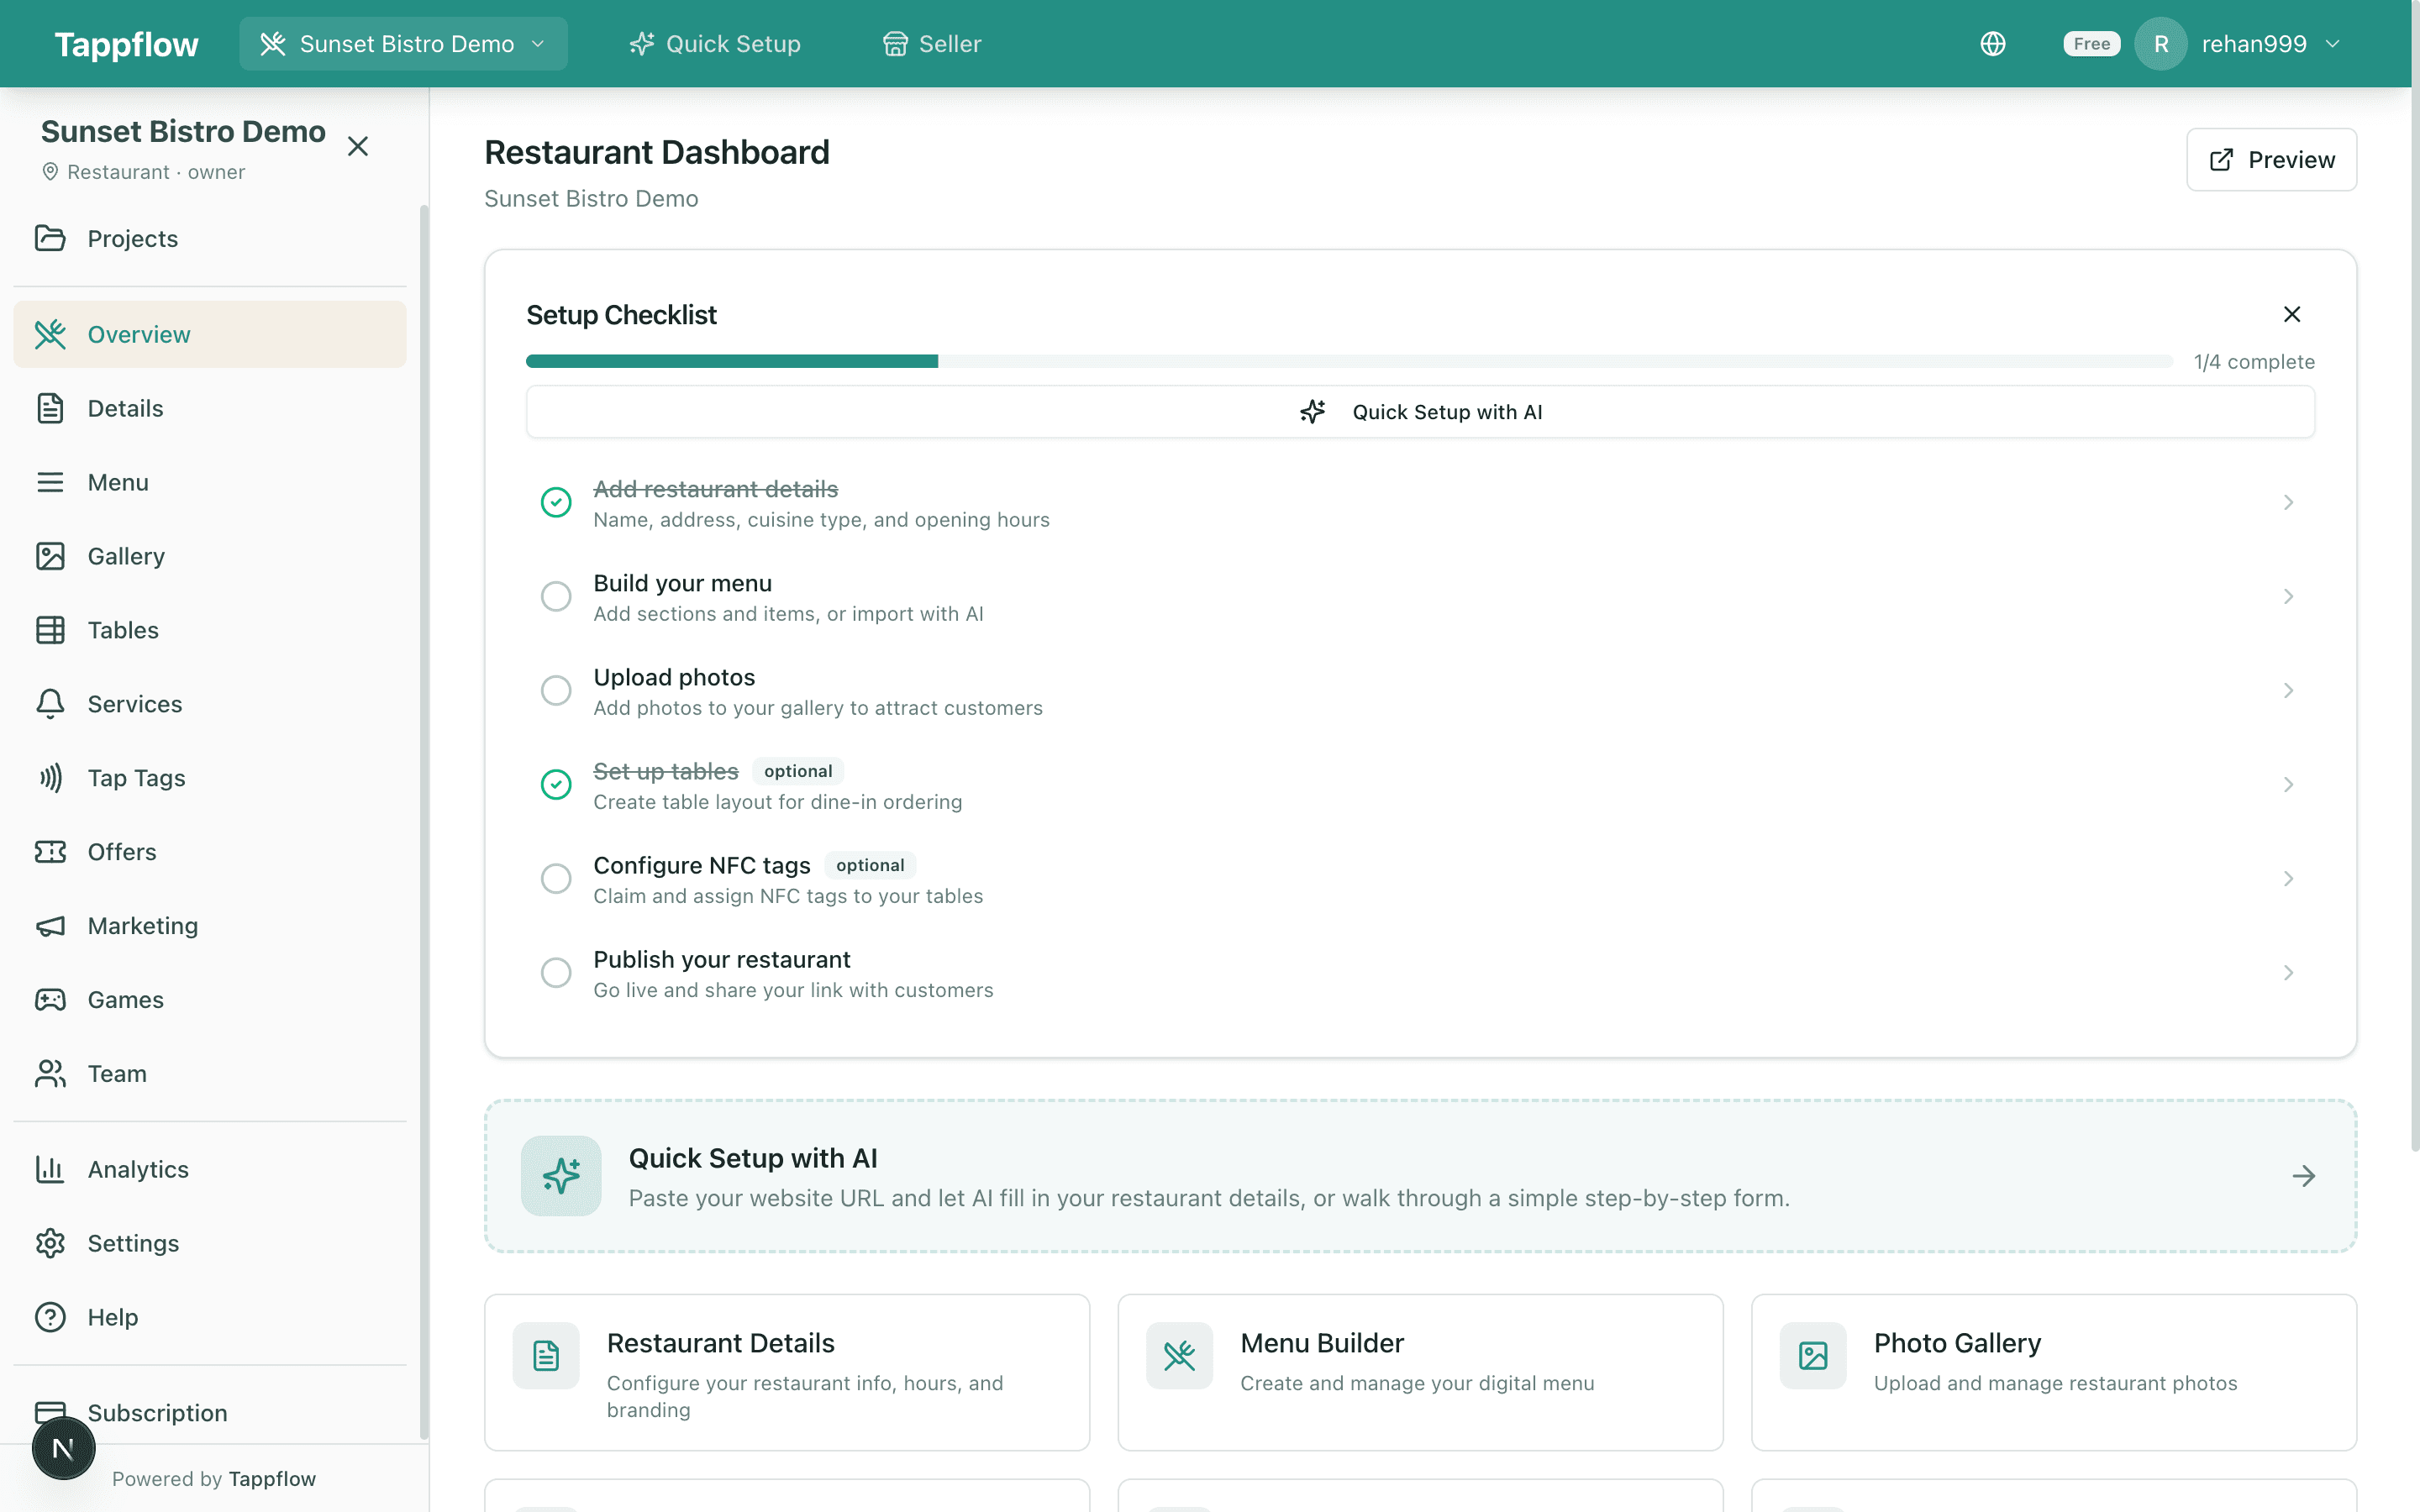Select the Gallery icon in the sidebar

pyautogui.click(x=51, y=556)
